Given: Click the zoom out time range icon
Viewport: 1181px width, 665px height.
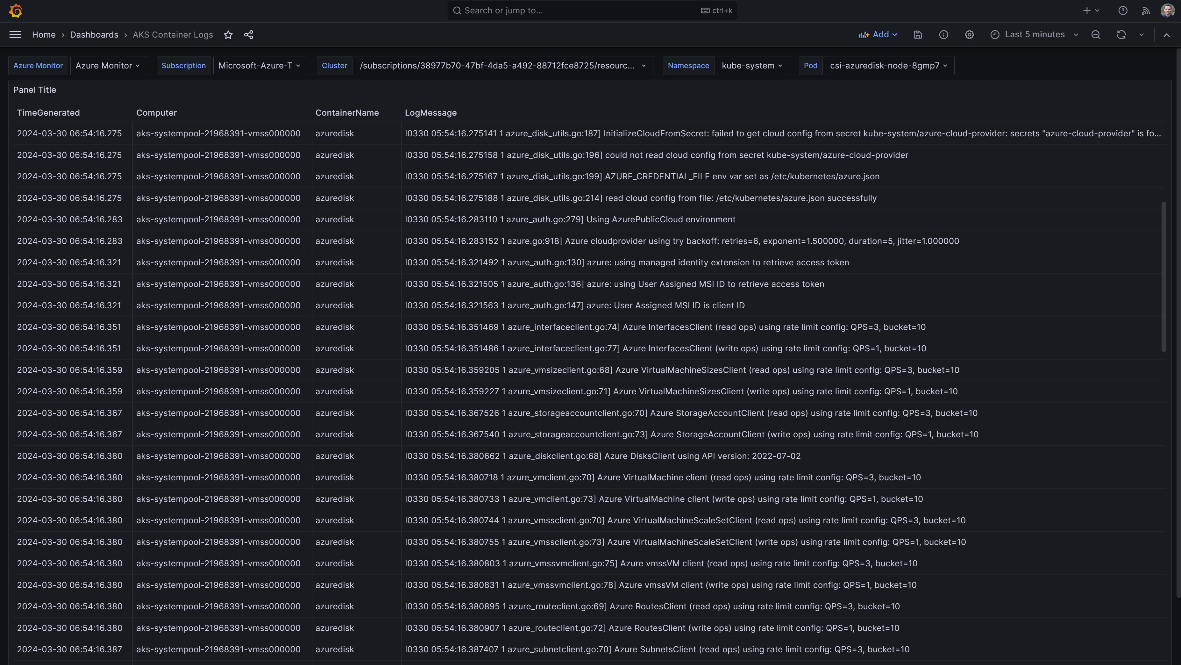Looking at the screenshot, I should (x=1096, y=35).
